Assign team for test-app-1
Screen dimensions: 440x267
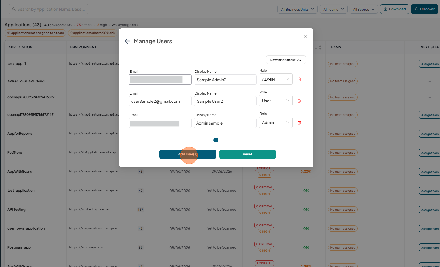(430, 64)
